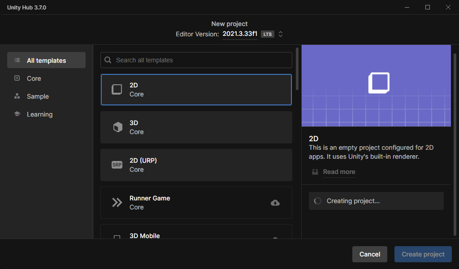This screenshot has height=269, width=459.
Task: Click the 3D template cube icon
Action: pyautogui.click(x=117, y=127)
